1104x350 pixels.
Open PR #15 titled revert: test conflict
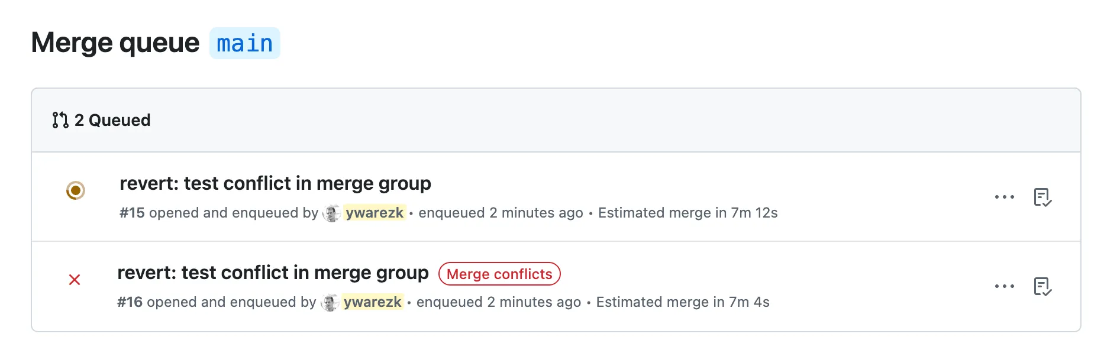click(x=276, y=183)
